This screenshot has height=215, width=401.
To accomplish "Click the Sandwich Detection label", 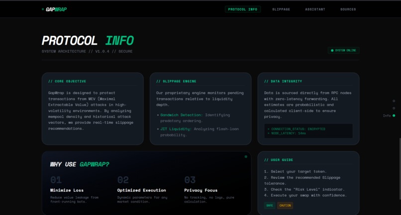I will click(181, 115).
